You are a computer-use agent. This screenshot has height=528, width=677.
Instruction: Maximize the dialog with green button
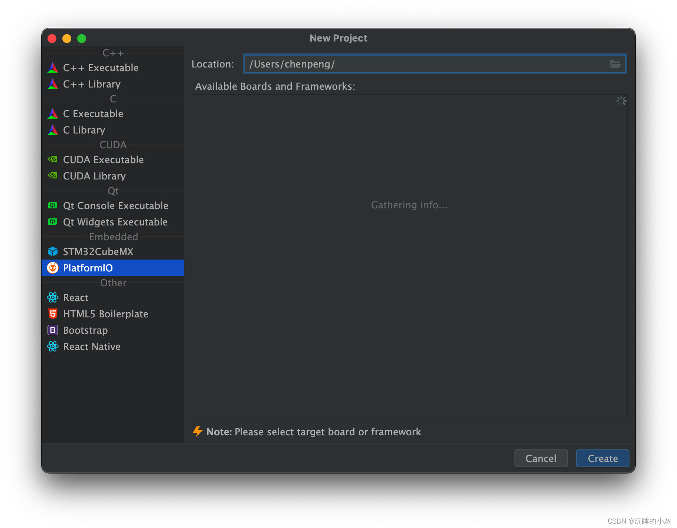click(82, 38)
